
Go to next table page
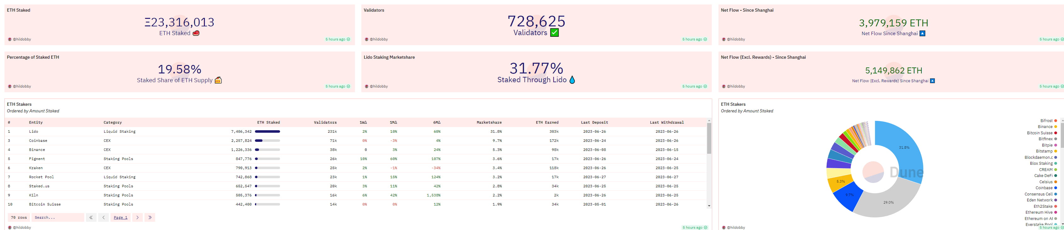138,217
